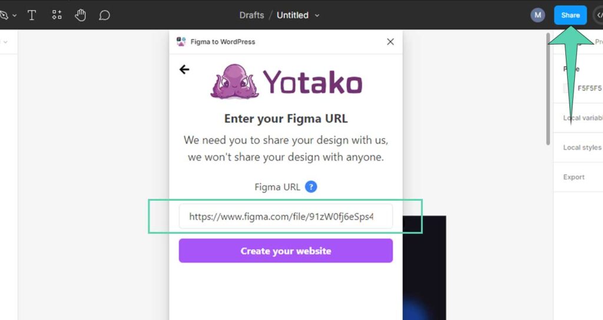The width and height of the screenshot is (603, 320).
Task: Click the F5F5F5 page color swatch
Action: pos(567,88)
